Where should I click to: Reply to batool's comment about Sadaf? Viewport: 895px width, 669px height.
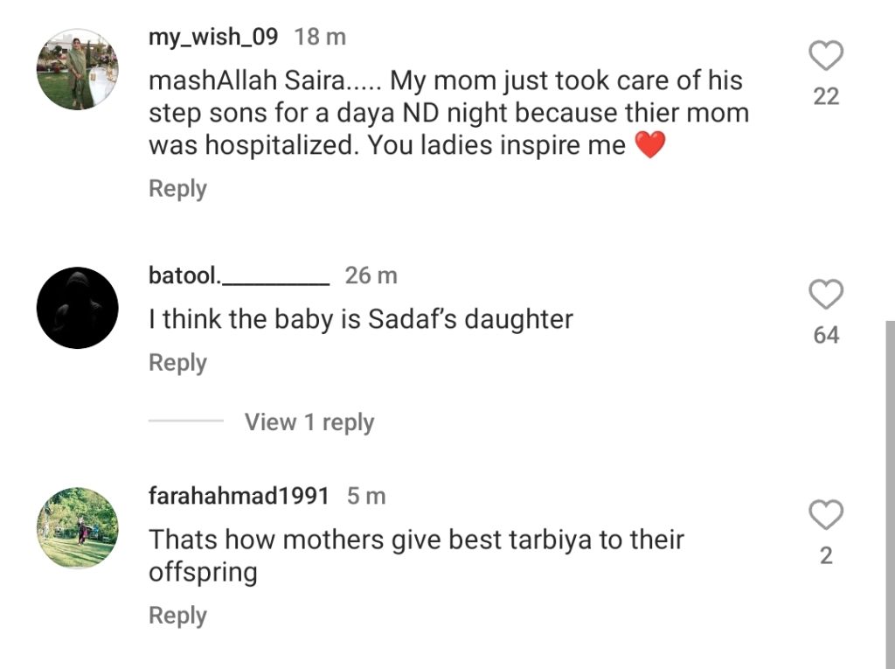point(177,363)
